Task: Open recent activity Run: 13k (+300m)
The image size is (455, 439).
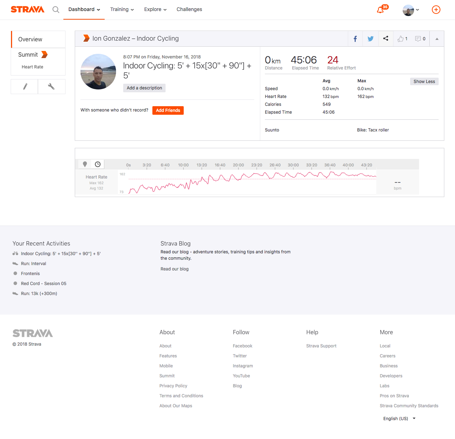Action: click(39, 294)
